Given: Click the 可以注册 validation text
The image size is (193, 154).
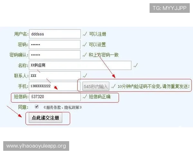Looking at the screenshot, I should [x=97, y=34].
